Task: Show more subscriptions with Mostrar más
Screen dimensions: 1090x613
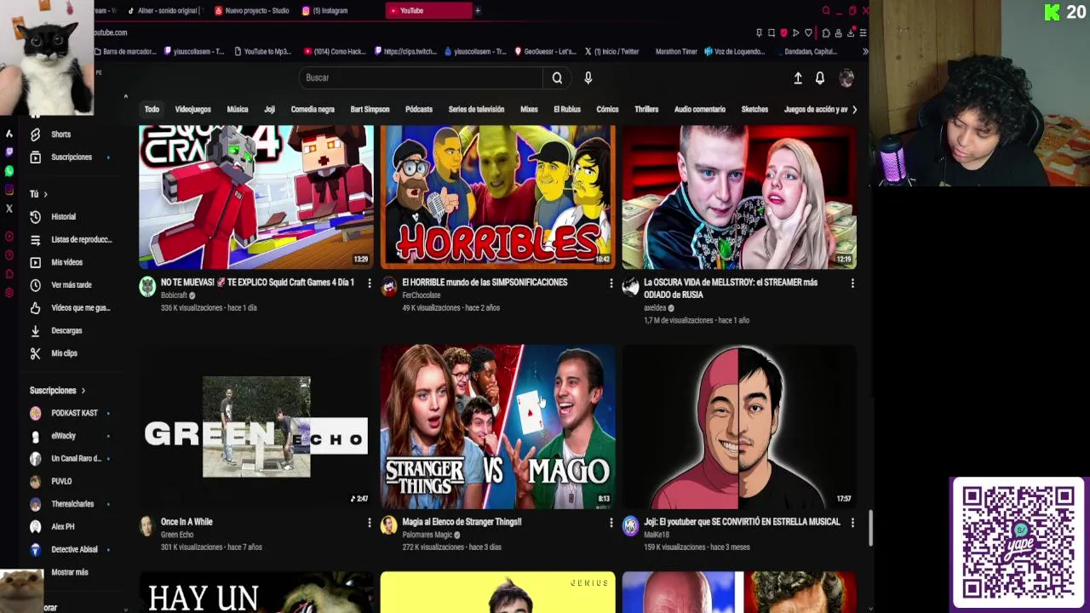Action: 68,572
